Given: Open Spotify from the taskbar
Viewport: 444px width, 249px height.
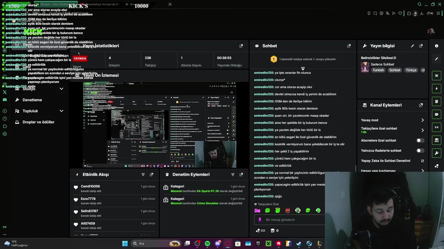Looking at the screenshot, I should coord(207,243).
